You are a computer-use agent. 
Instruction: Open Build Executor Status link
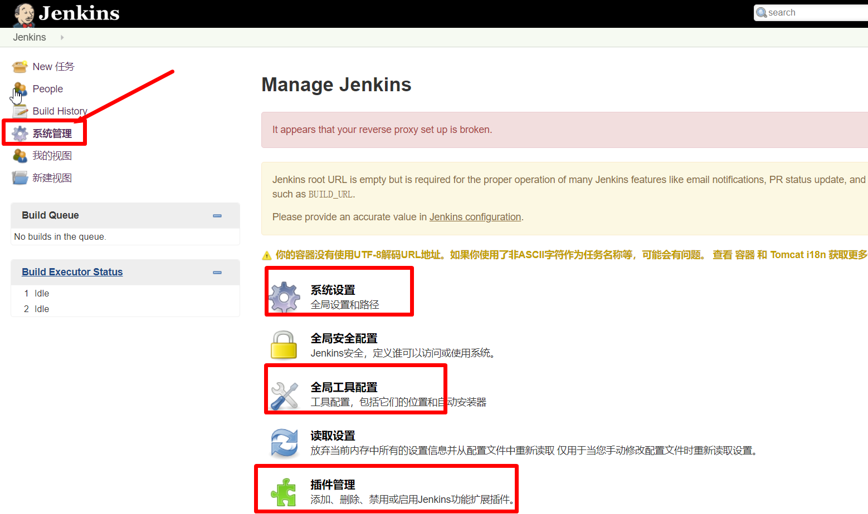pos(72,272)
